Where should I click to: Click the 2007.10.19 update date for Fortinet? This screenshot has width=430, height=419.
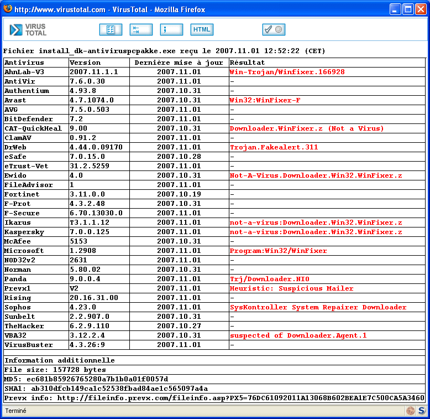pyautogui.click(x=179, y=194)
